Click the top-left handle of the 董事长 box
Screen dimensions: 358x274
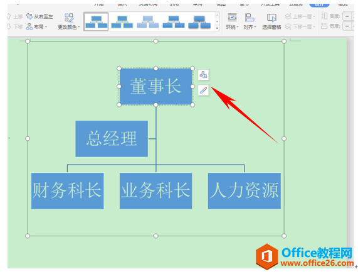pos(119,68)
